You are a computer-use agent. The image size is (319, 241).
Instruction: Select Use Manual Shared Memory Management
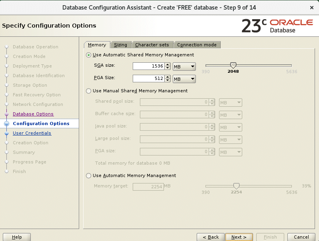[x=89, y=91]
